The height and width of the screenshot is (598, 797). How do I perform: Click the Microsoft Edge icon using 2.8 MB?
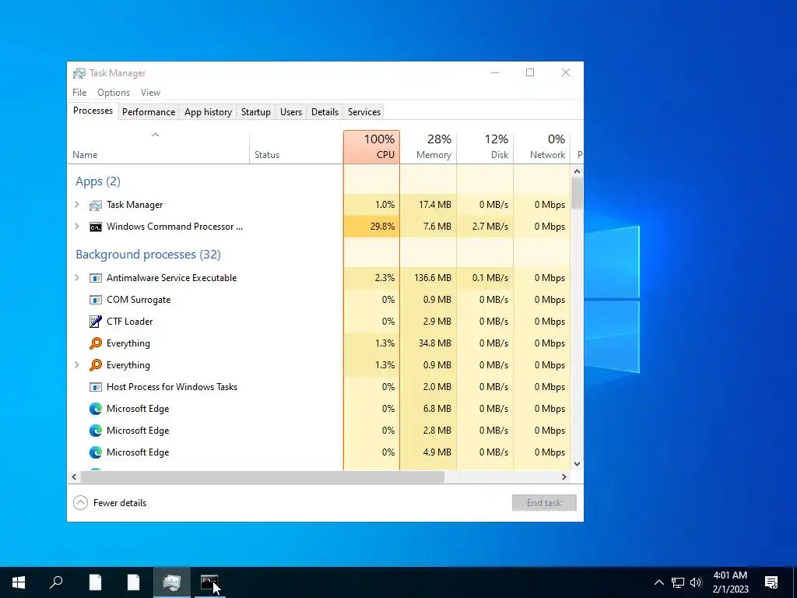96,431
